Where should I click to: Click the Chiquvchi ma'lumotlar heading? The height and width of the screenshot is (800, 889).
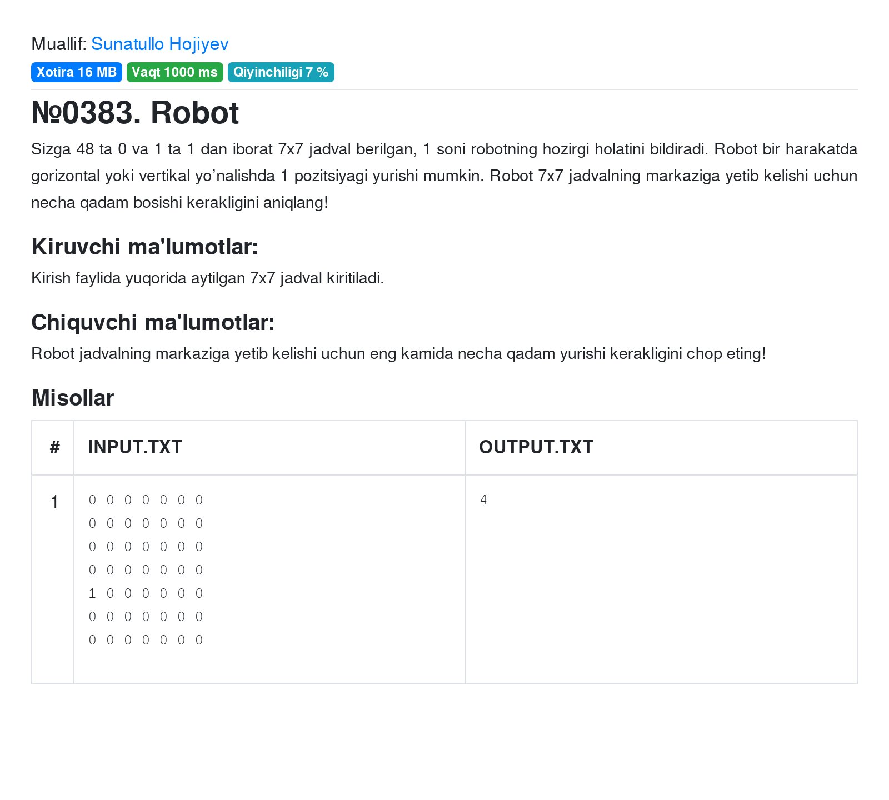(x=153, y=322)
